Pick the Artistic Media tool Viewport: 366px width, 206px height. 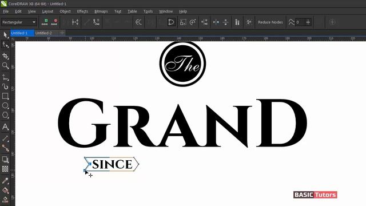pyautogui.click(x=5, y=86)
